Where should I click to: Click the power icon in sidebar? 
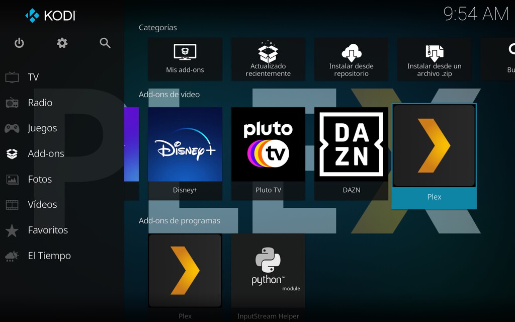pos(19,43)
